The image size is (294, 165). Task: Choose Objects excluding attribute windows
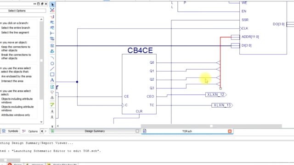point(17,109)
